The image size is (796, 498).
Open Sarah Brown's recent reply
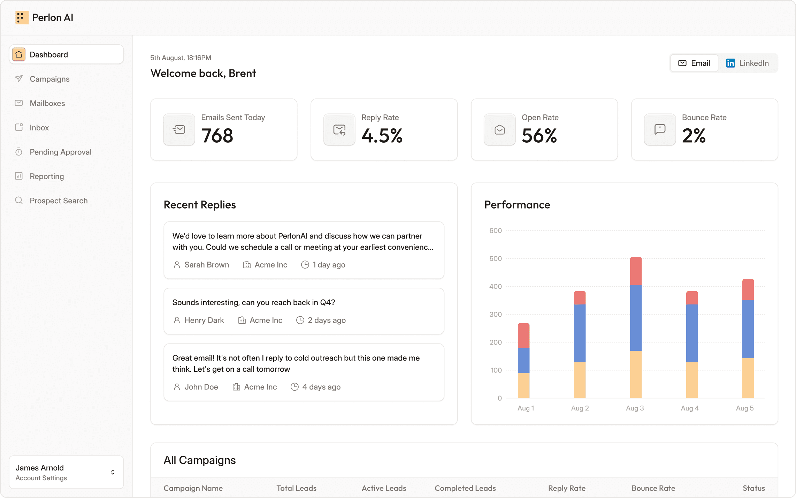pyautogui.click(x=304, y=250)
